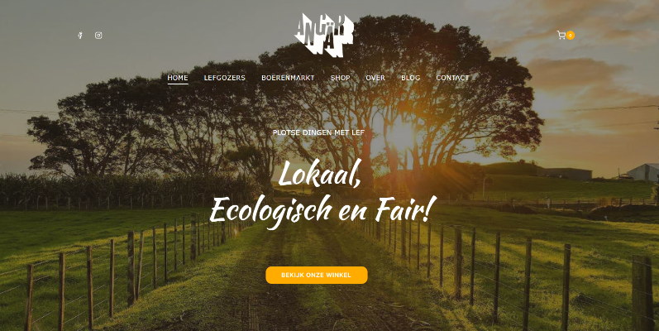Open the shopping cart icon

[x=561, y=35]
